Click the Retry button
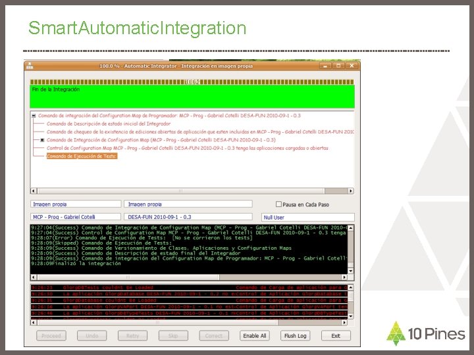The height and width of the screenshot is (355, 474). pyautogui.click(x=132, y=336)
